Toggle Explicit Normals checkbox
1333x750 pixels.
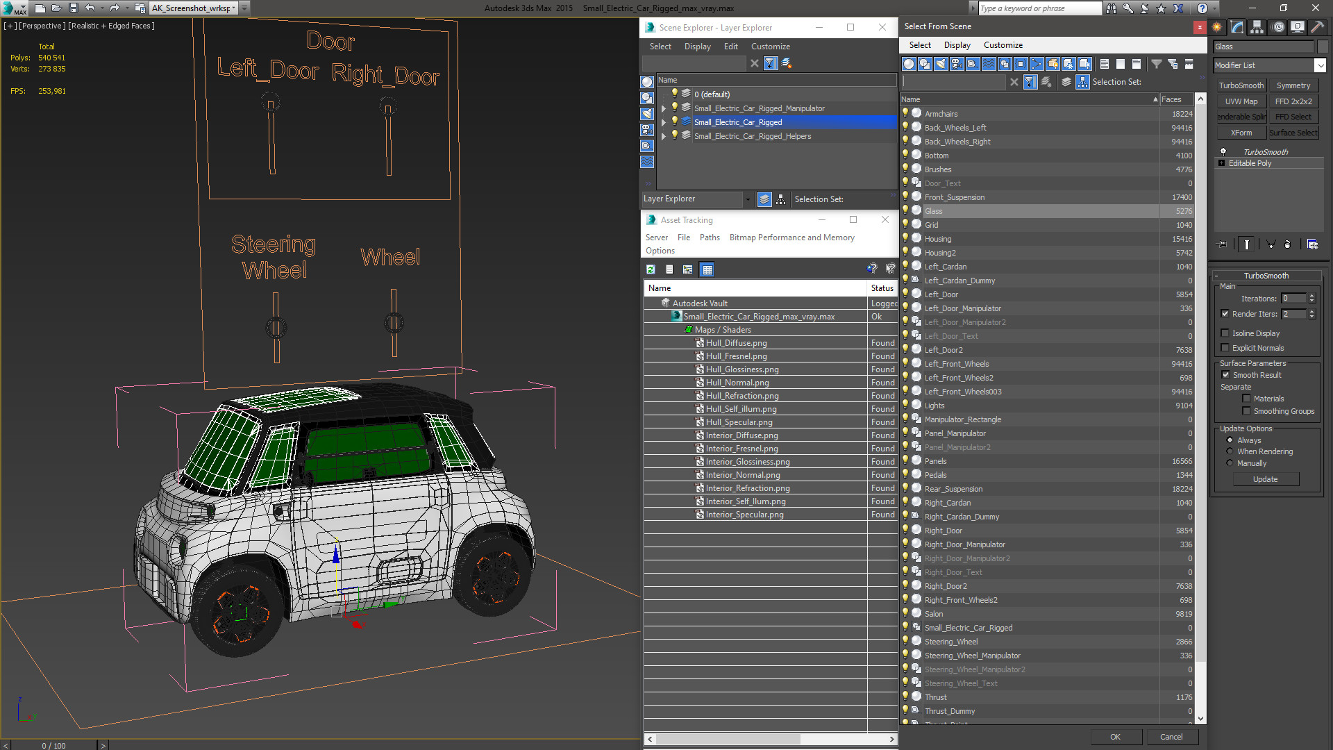(x=1225, y=348)
